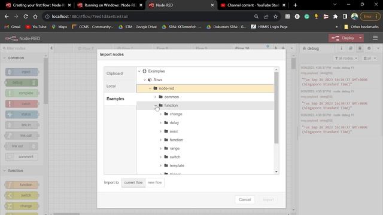The height and width of the screenshot is (215, 383).
Task: Open the flow tabs list dropdown
Action: click(291, 48)
